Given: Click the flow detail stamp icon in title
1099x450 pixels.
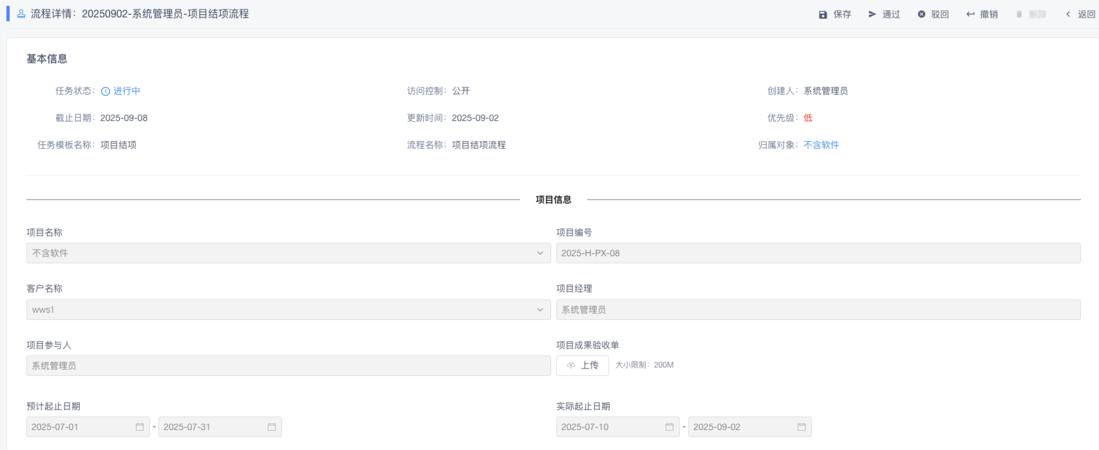Looking at the screenshot, I should pyautogui.click(x=21, y=14).
